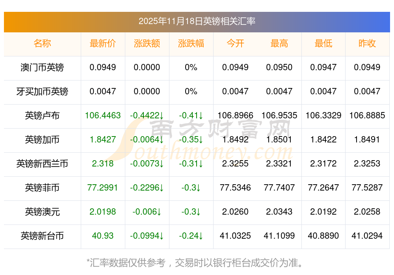Click the 最新价 column header

103,43
